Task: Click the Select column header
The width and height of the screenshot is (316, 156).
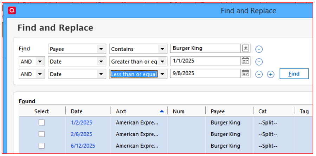Action: pos(42,111)
